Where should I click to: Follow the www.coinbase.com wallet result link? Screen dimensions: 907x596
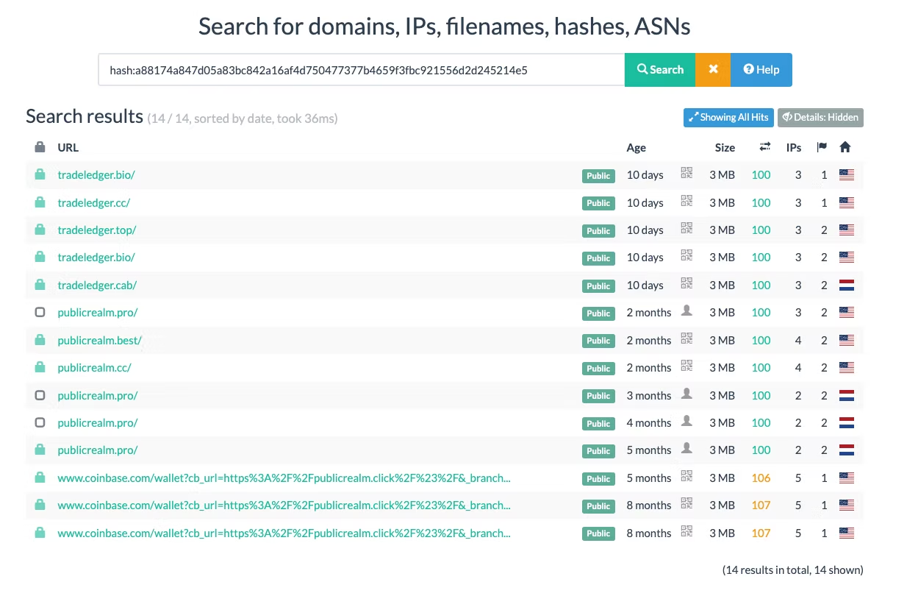283,478
